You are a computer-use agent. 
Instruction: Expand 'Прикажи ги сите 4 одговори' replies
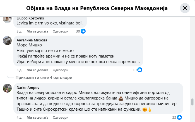coord(44,78)
